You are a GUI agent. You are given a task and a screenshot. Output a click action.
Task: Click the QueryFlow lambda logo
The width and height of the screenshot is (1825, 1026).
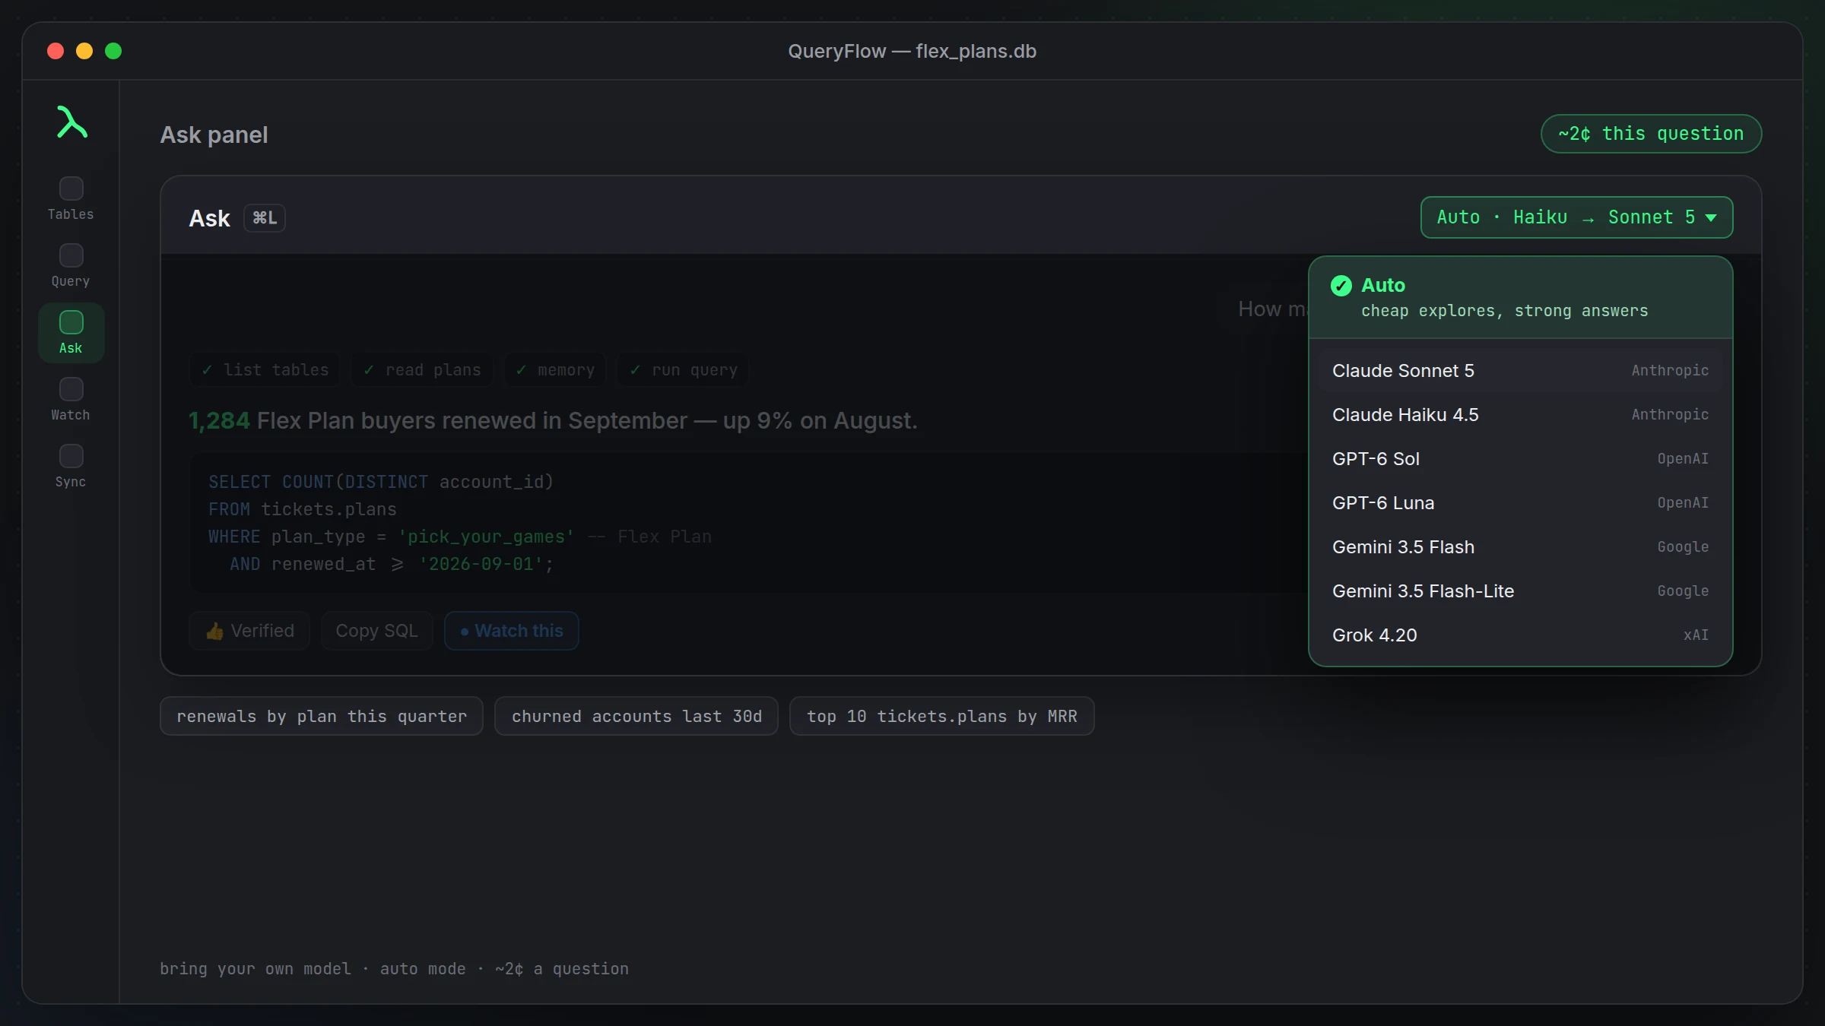pos(71,122)
